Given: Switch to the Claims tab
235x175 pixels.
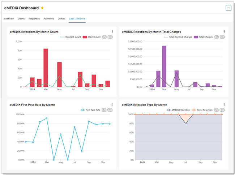Looking at the screenshot, I should pyautogui.click(x=21, y=19).
